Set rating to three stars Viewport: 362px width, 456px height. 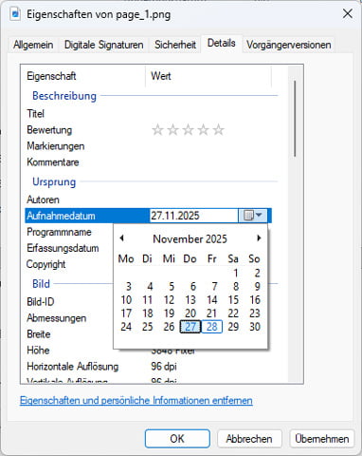pos(188,130)
